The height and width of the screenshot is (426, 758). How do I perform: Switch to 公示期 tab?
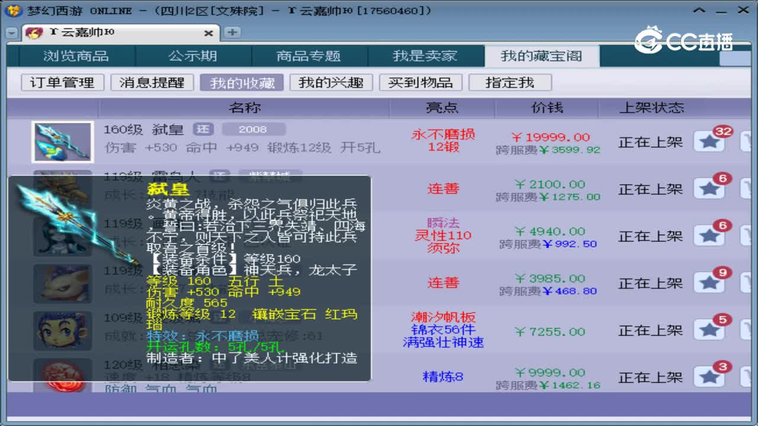[192, 56]
